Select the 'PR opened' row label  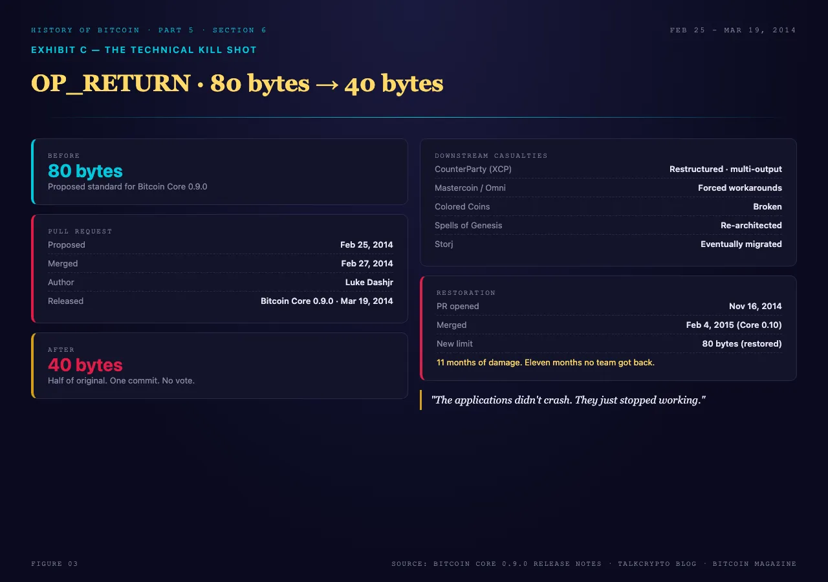(458, 307)
